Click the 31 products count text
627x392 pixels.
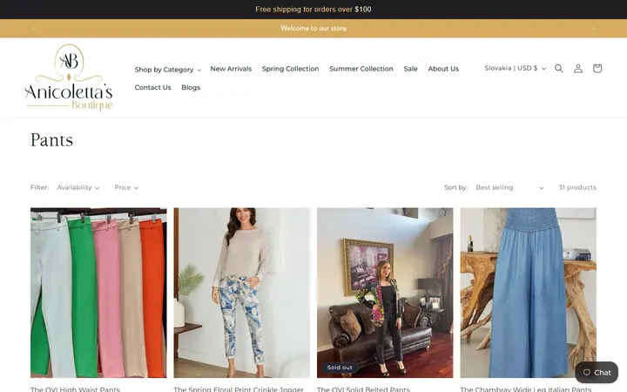point(577,187)
